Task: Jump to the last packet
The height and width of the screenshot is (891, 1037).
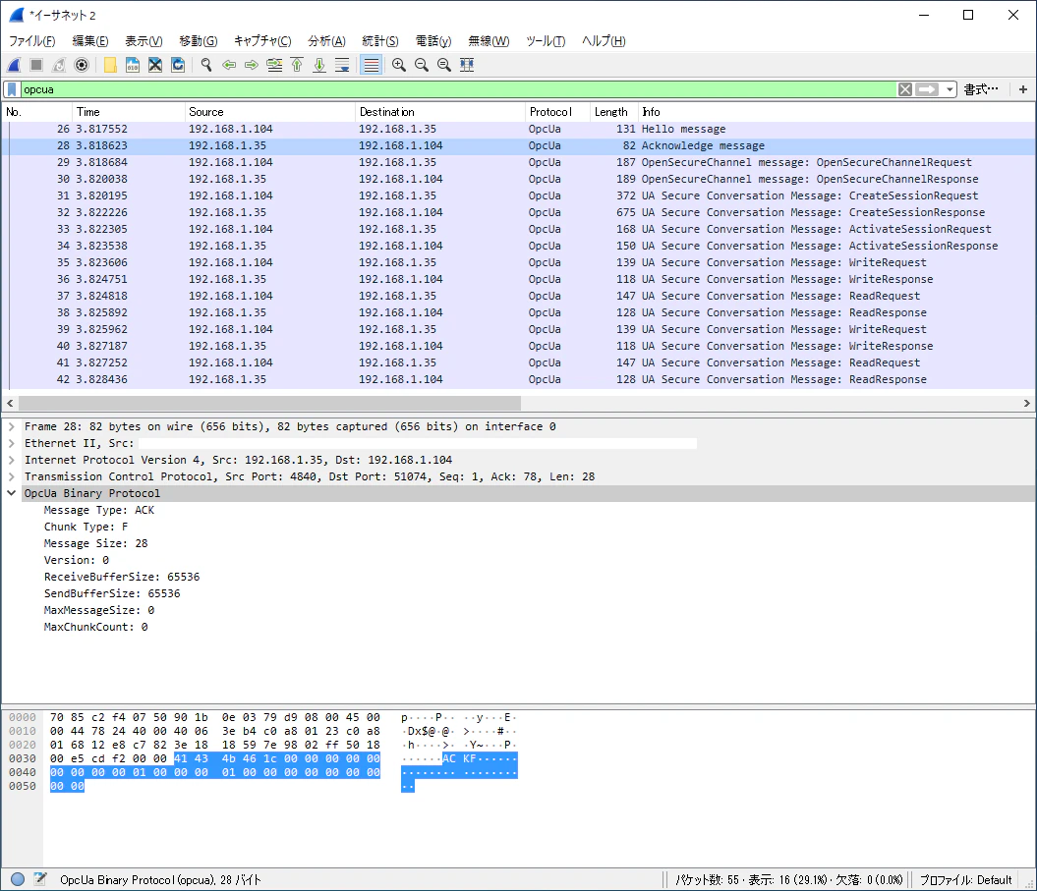Action: [319, 65]
